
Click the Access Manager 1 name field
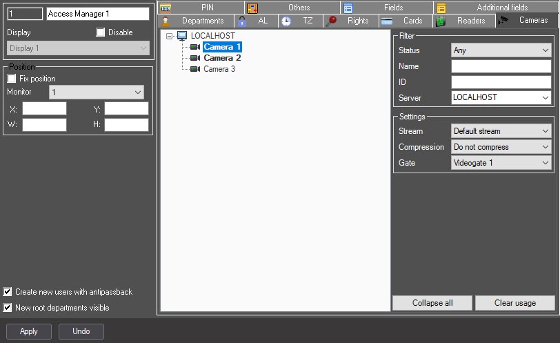point(98,14)
